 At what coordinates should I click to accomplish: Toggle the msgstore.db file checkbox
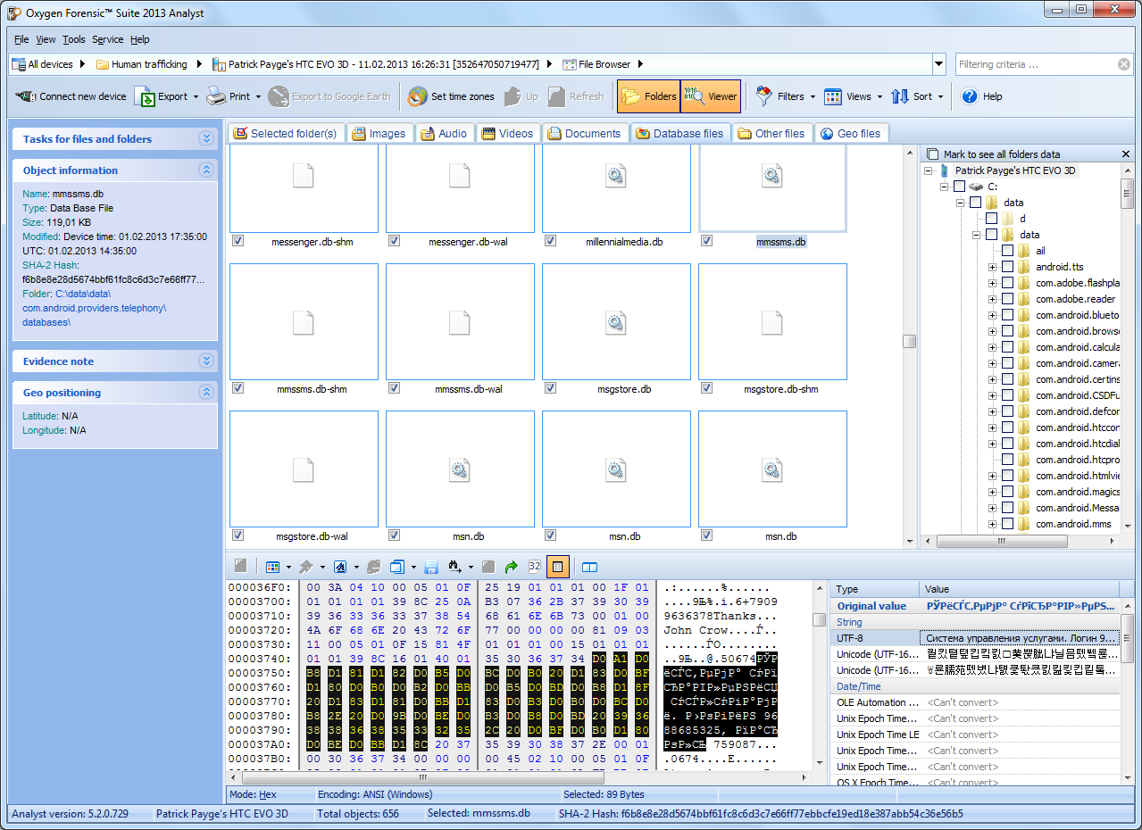click(x=550, y=388)
